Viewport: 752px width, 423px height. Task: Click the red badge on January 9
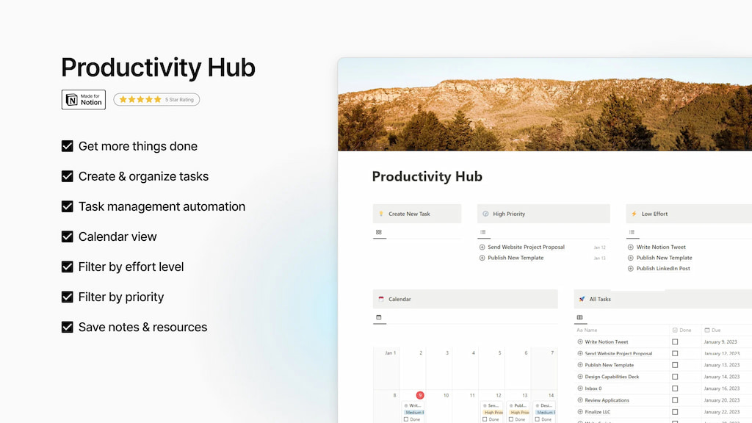[x=419, y=395]
